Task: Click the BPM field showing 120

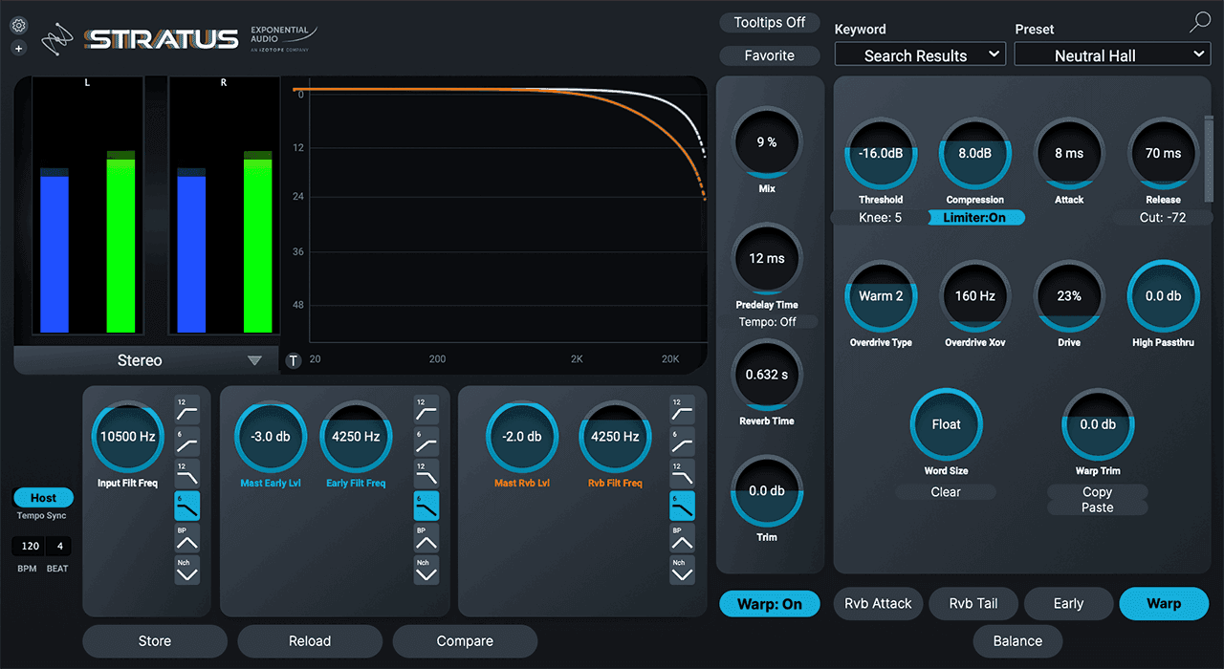Action: 31,547
